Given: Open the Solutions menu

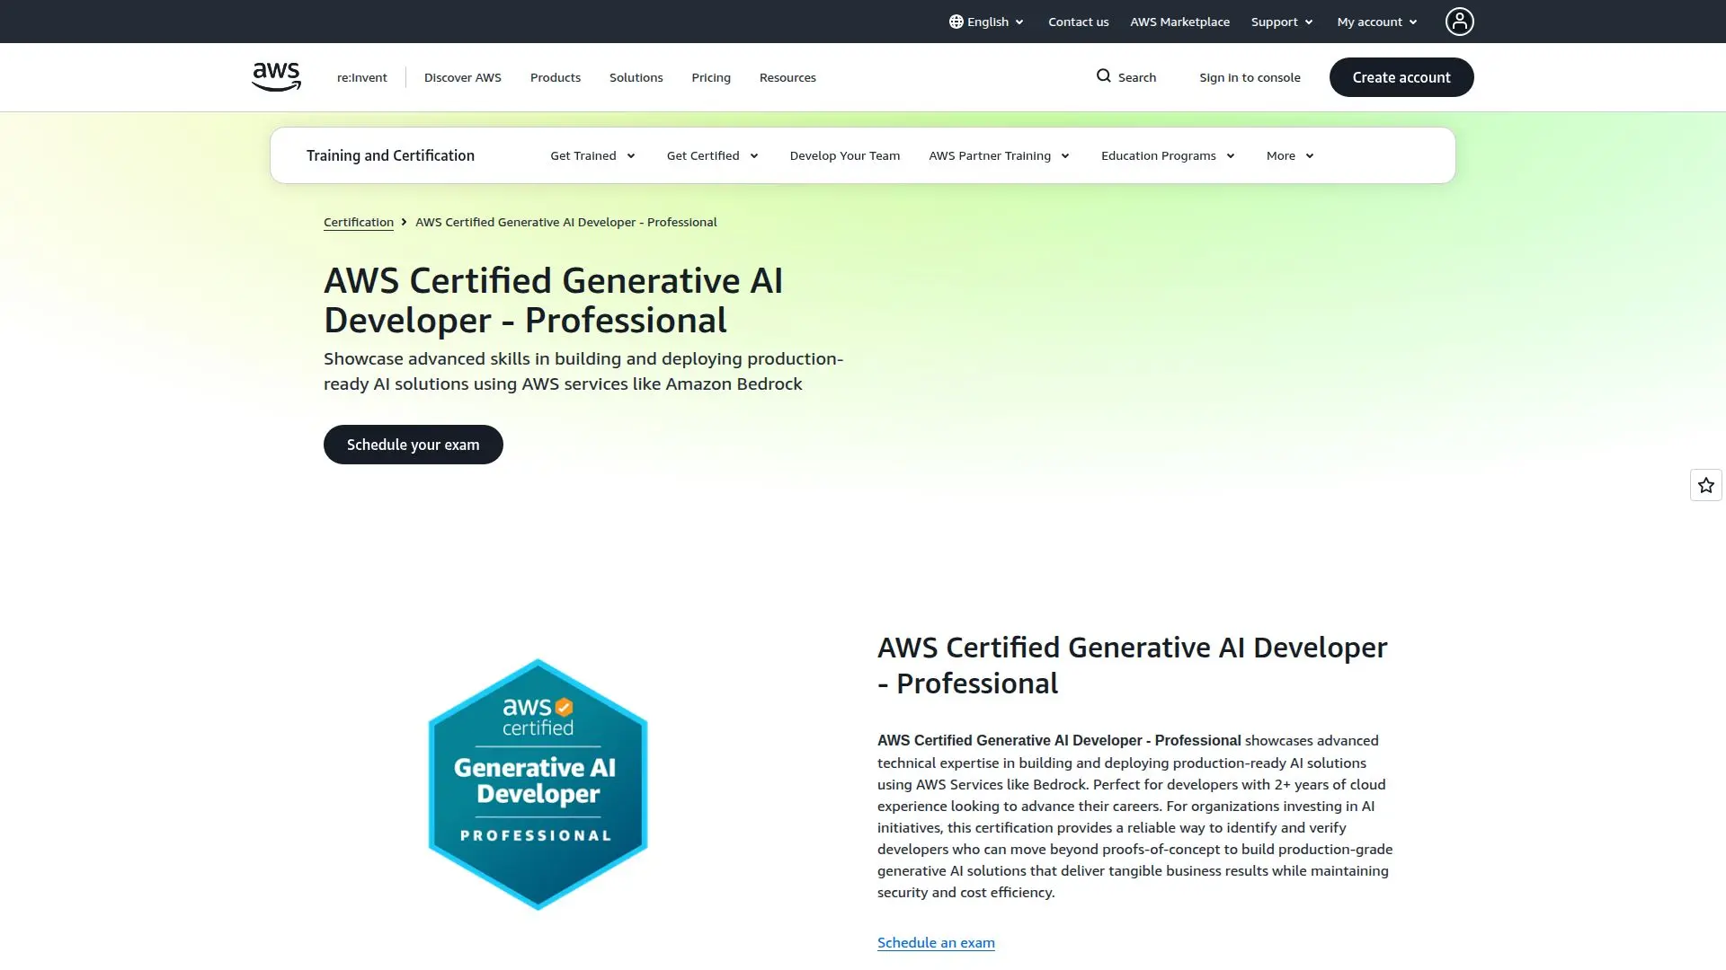Looking at the screenshot, I should pyautogui.click(x=636, y=77).
